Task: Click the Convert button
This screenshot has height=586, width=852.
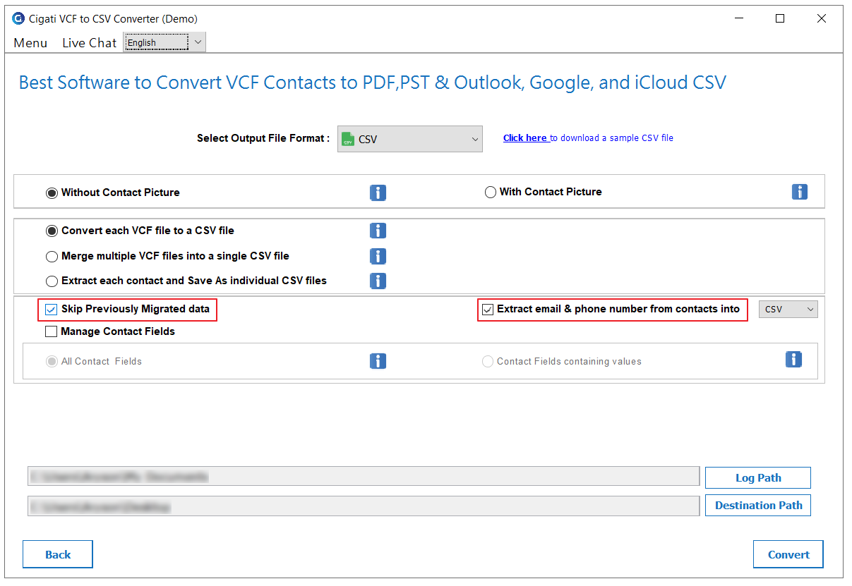Action: pyautogui.click(x=788, y=554)
